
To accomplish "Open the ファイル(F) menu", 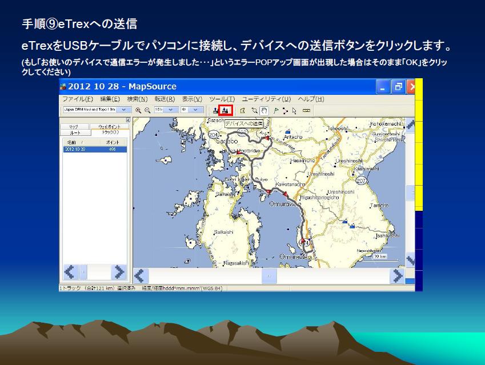I will tap(78, 99).
